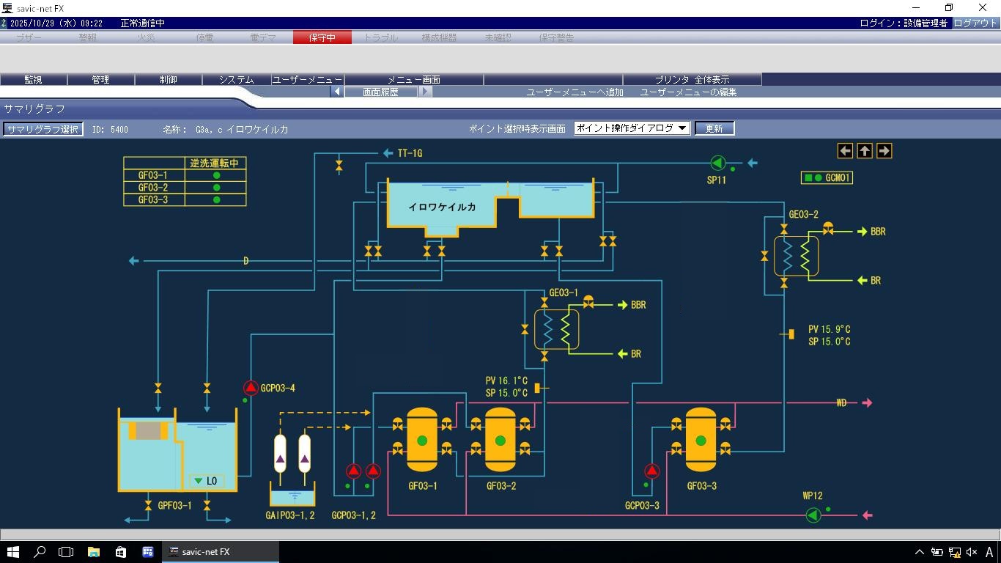The height and width of the screenshot is (563, 1001).
Task: Click GF03-3 backwash status indicator
Action: [x=216, y=200]
